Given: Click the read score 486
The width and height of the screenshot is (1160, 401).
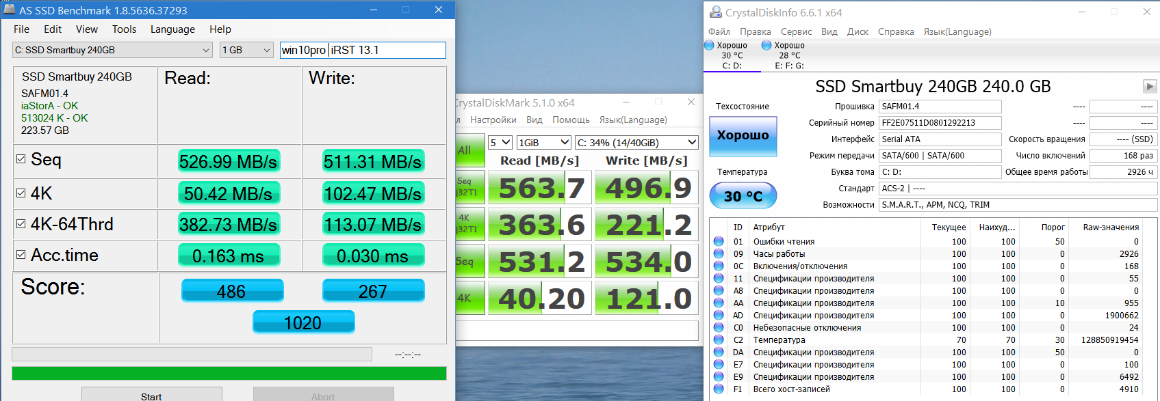Looking at the screenshot, I should click(x=232, y=290).
